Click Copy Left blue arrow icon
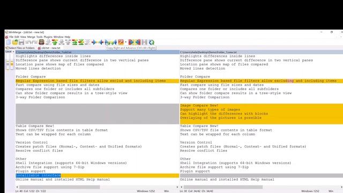The width and height of the screenshot is (343, 193). pos(101,42)
